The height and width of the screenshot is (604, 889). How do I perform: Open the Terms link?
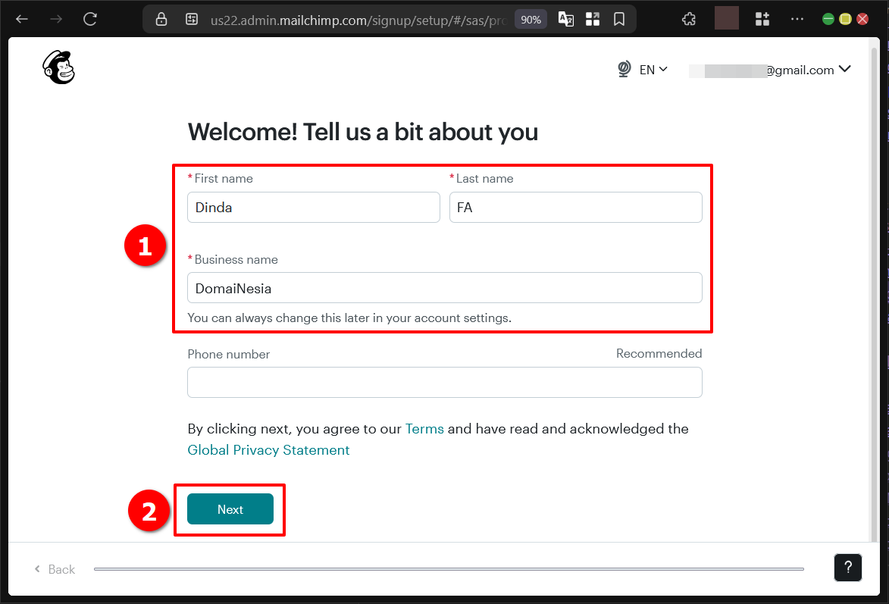(x=424, y=428)
